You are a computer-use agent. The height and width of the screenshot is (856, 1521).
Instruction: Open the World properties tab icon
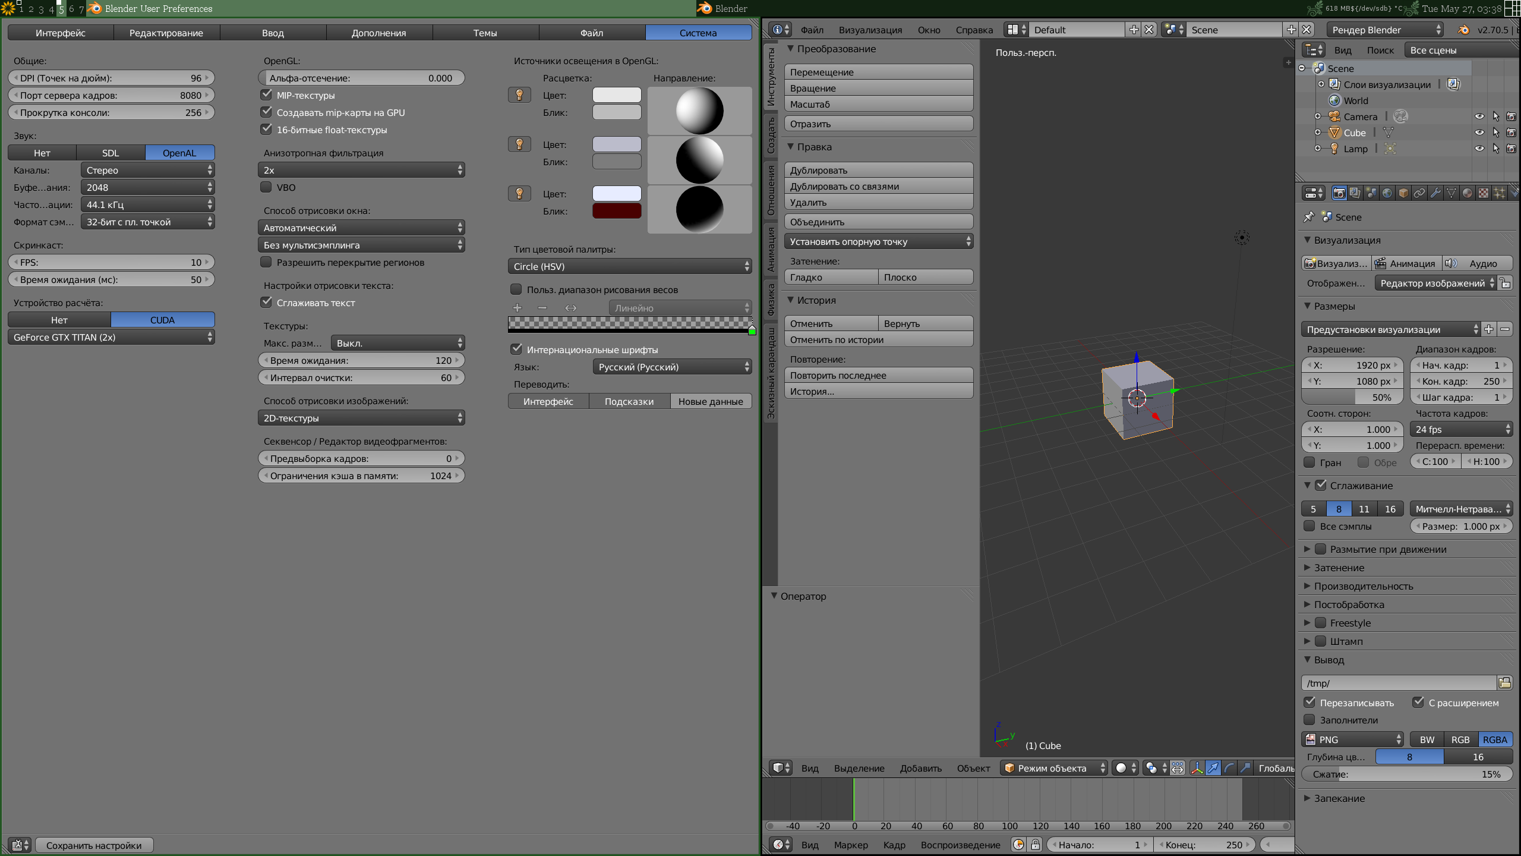click(1387, 193)
